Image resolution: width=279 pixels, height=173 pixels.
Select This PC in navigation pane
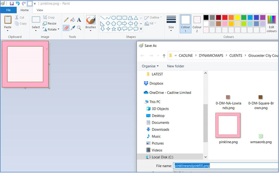click(153, 102)
